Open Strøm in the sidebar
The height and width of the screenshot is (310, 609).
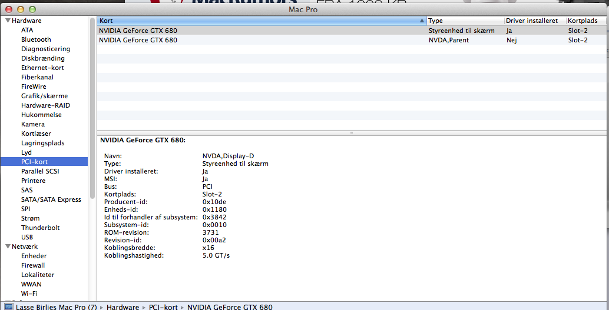[x=30, y=218]
